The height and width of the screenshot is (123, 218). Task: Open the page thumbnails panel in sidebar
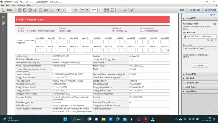click(x=3, y=23)
